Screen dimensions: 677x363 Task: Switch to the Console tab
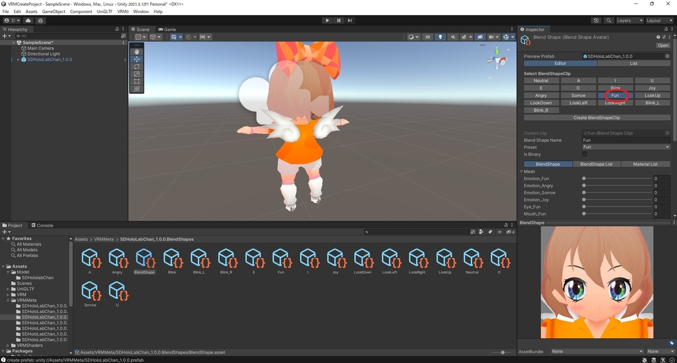[x=41, y=225]
